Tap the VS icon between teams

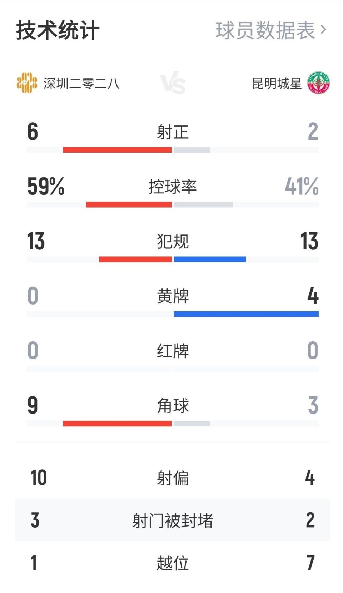(173, 84)
